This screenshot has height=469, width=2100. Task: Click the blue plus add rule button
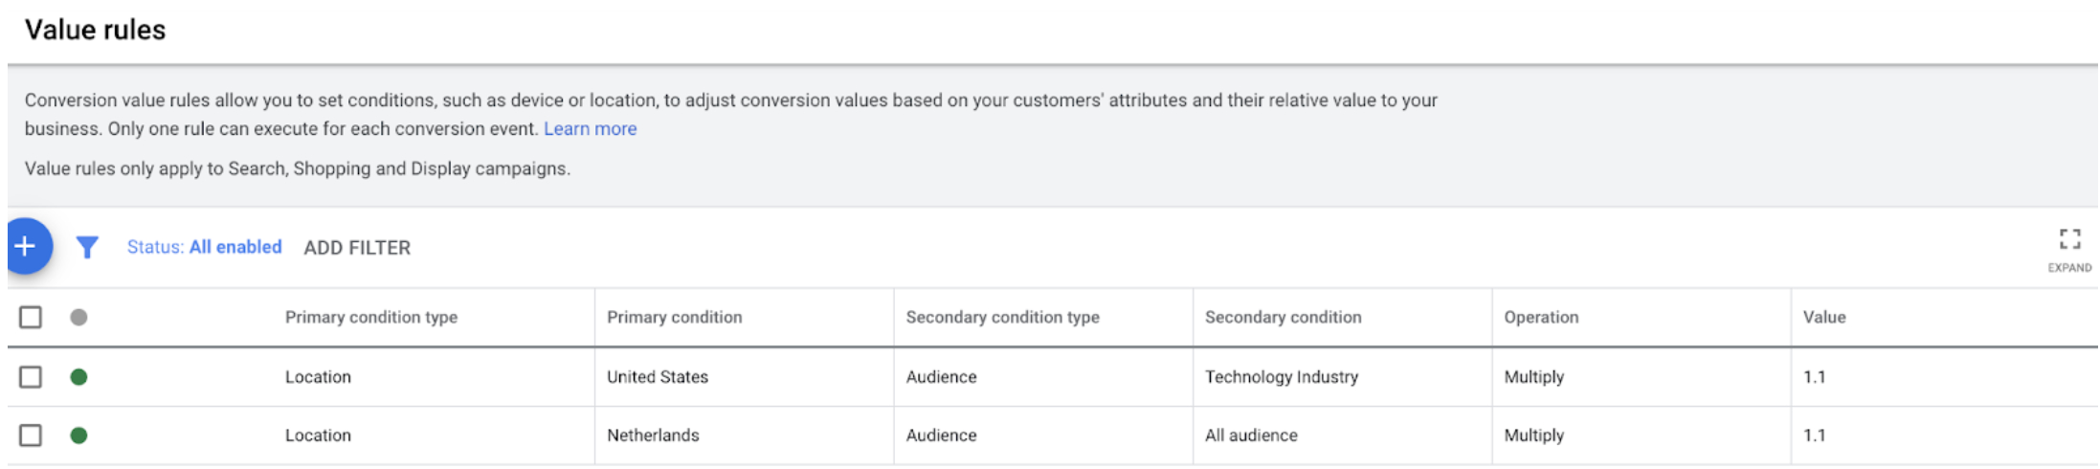click(26, 247)
